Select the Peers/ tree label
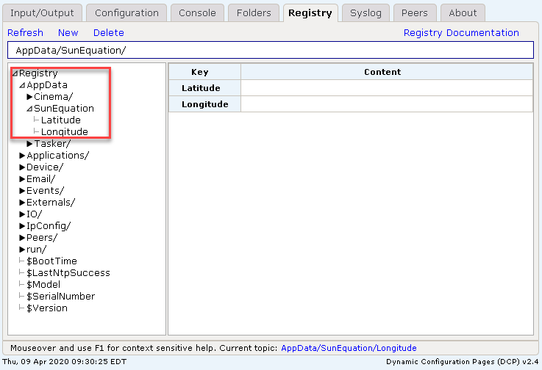Screen dimensions: 542x370 coord(42,237)
